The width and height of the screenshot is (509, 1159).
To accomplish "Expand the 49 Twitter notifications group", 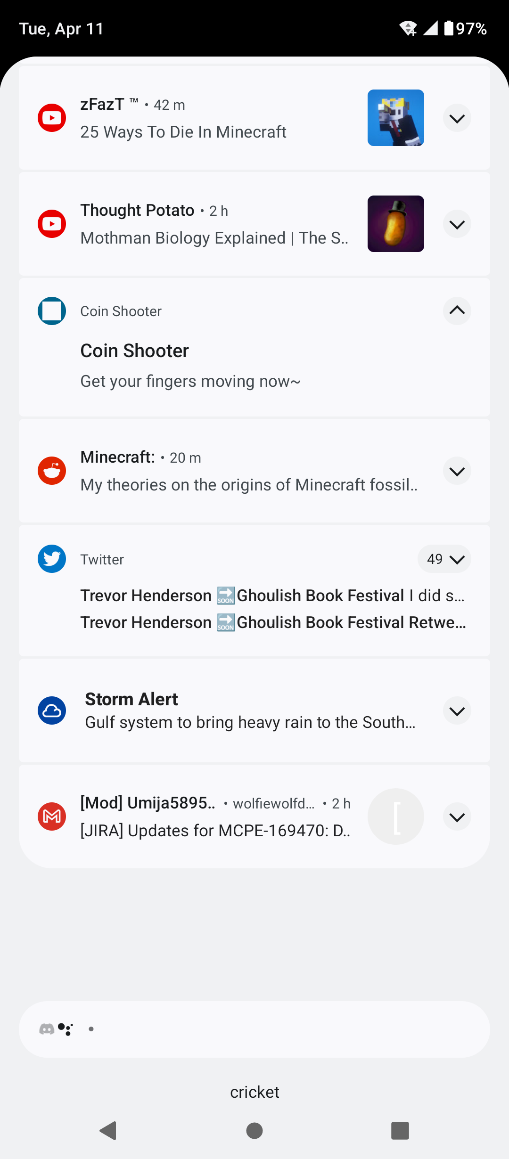I will point(444,559).
